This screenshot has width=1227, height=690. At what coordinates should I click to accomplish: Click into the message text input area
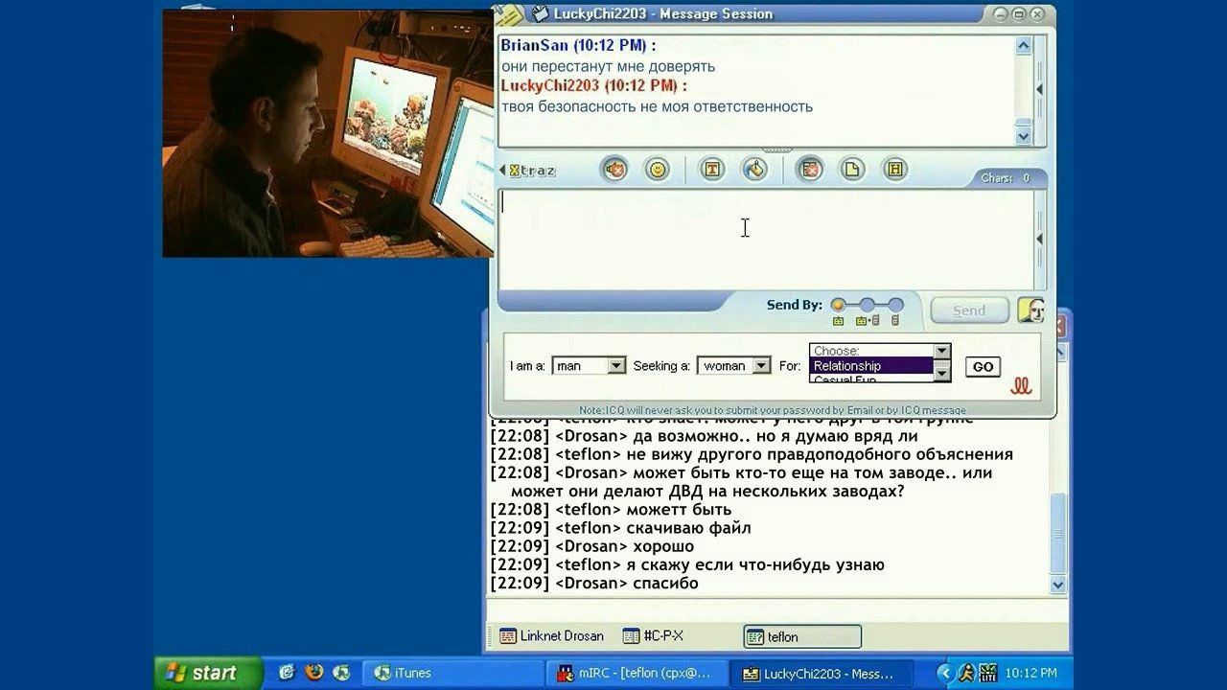[x=766, y=240]
